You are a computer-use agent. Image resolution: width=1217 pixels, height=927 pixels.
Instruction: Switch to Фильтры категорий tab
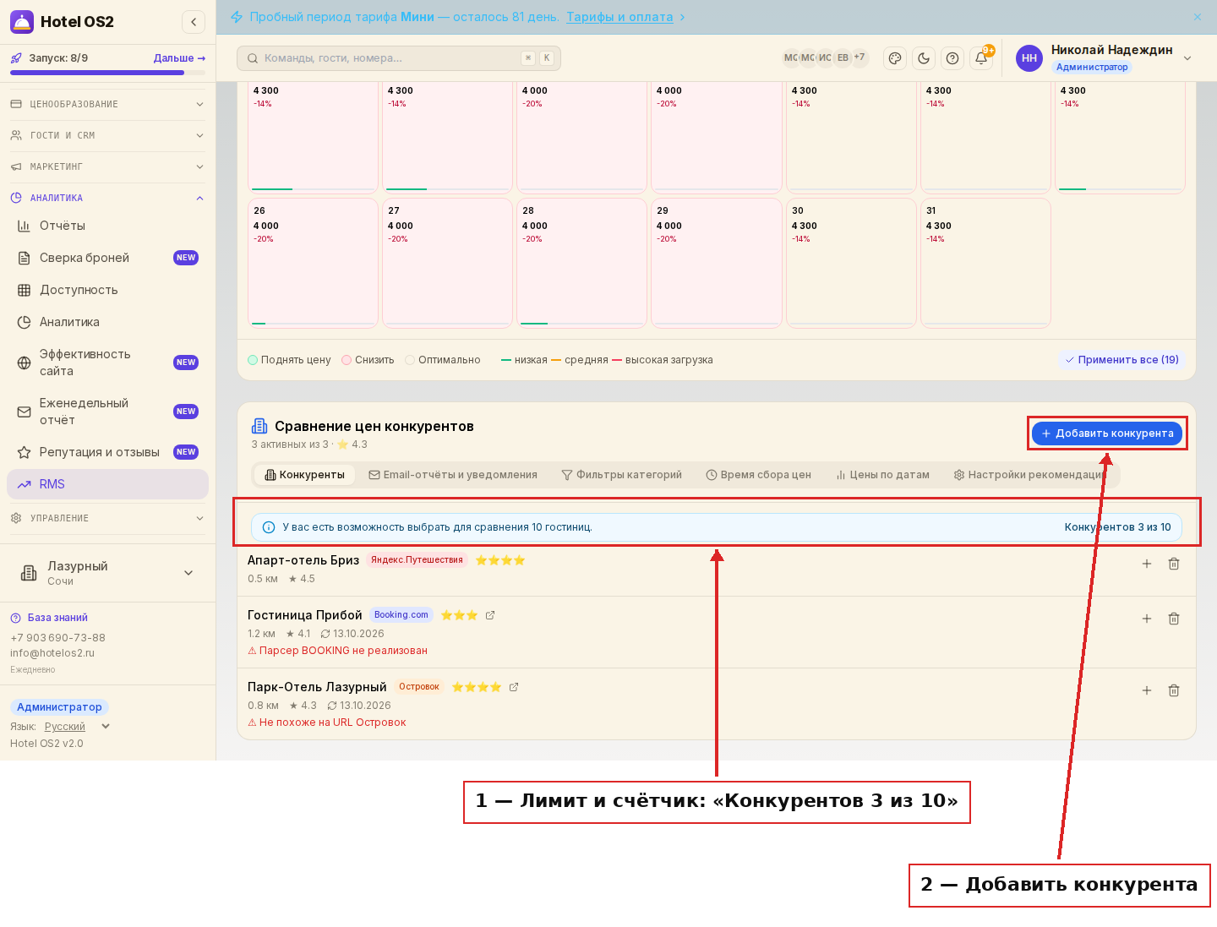pyautogui.click(x=622, y=475)
